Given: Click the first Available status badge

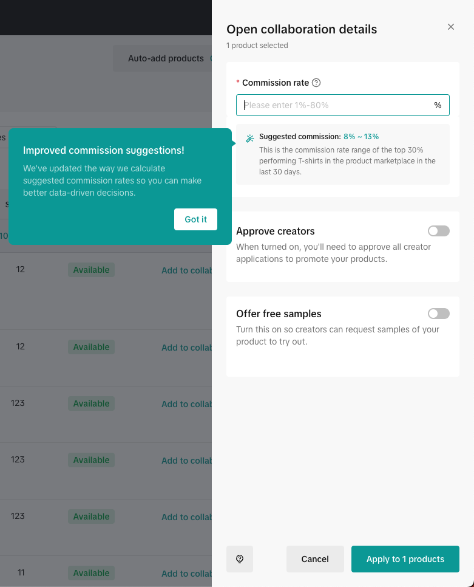Looking at the screenshot, I should (x=91, y=270).
